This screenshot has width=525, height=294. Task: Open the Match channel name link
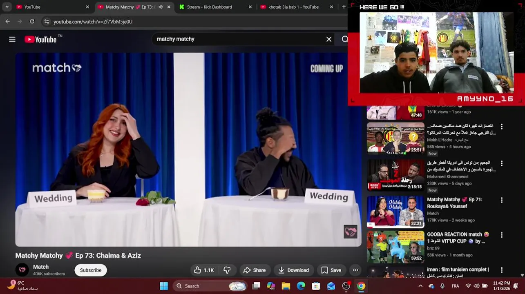(41, 267)
